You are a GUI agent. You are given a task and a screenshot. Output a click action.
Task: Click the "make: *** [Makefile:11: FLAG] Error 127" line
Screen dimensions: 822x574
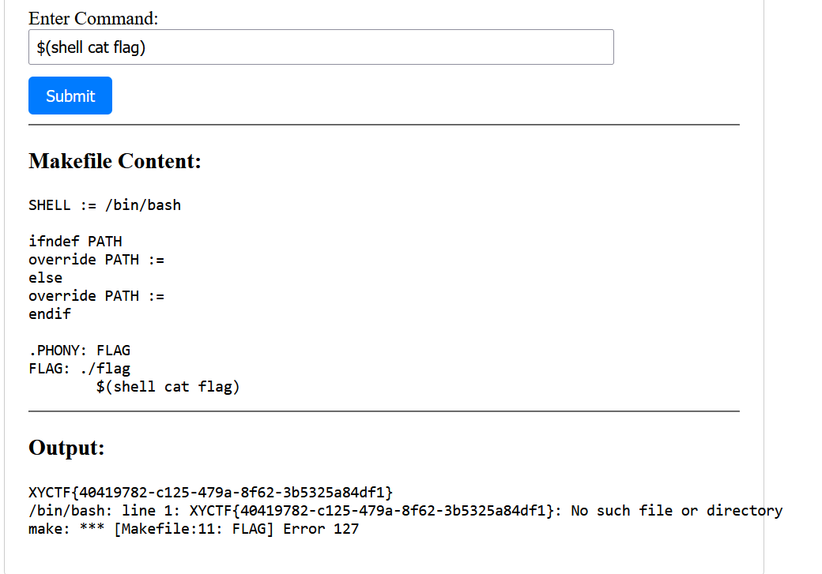pos(194,529)
